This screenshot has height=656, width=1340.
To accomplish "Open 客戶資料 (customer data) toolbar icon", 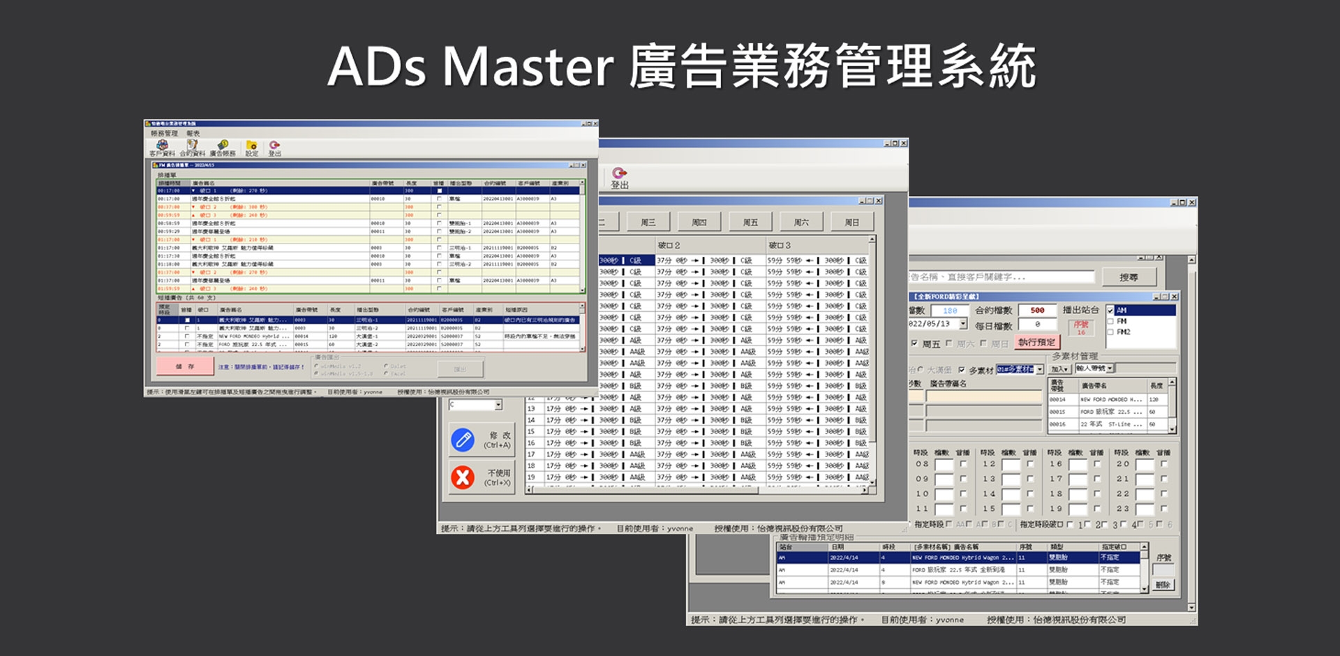I will pos(162,147).
